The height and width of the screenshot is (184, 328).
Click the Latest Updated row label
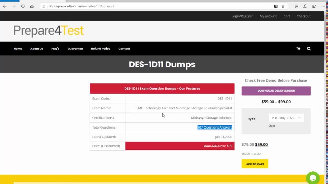104,137
